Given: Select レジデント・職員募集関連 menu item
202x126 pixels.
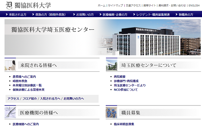Looking at the screenshot, I should pos(151,14).
